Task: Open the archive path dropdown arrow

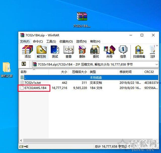Action: [156, 65]
